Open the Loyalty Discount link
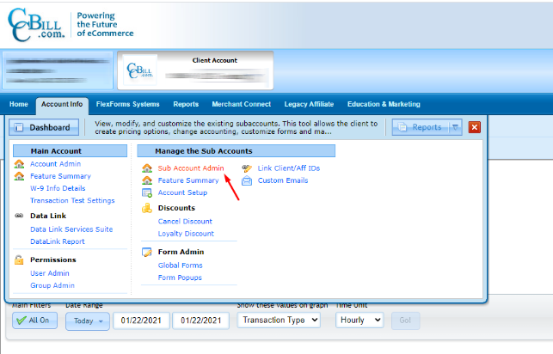This screenshot has height=354, width=553. click(x=186, y=234)
